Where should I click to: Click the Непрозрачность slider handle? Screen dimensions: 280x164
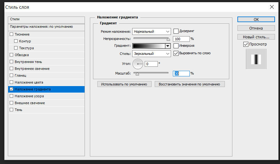(168, 39)
